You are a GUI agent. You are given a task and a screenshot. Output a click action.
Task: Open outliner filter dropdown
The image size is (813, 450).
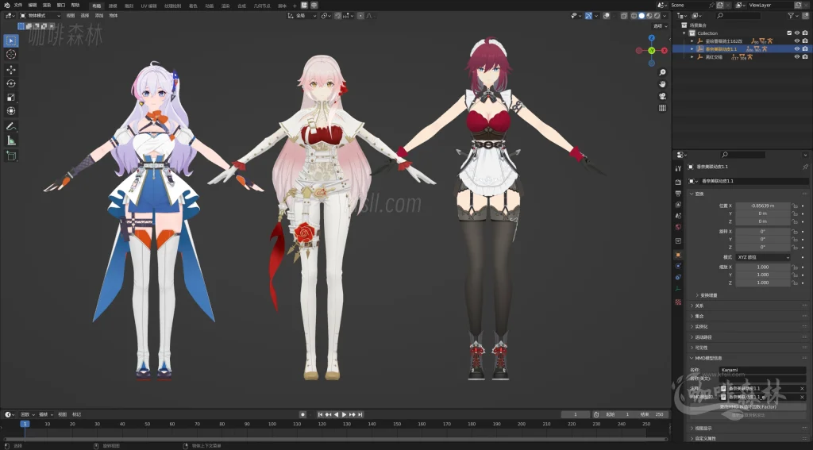(x=793, y=16)
